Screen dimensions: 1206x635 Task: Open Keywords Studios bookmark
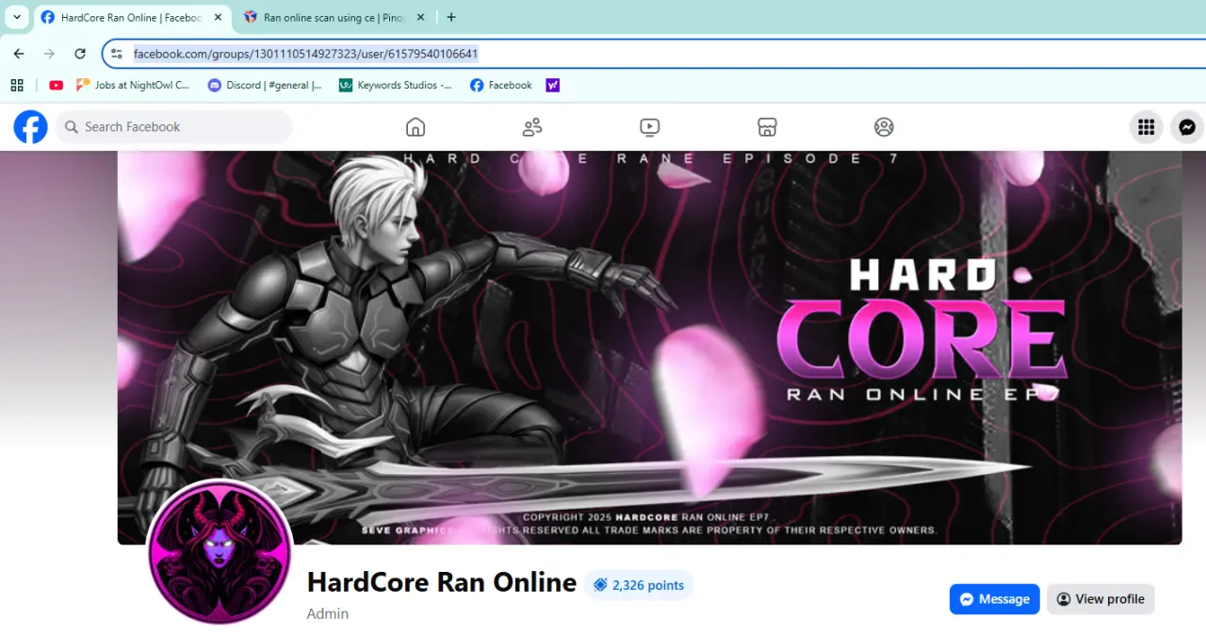coord(396,85)
